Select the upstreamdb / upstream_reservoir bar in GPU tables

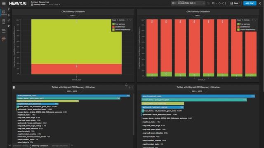tap(163, 107)
